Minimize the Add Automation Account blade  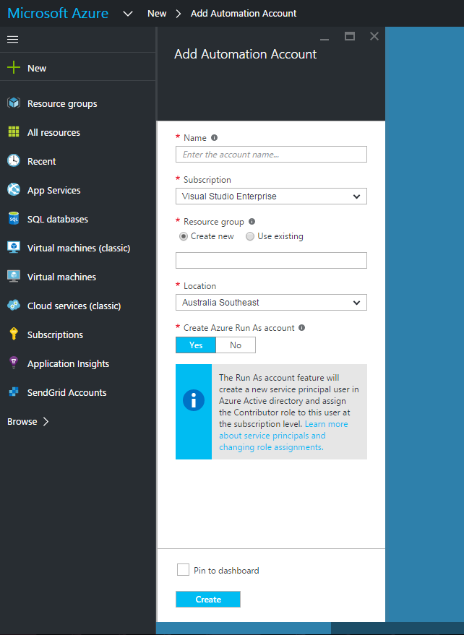pos(325,39)
